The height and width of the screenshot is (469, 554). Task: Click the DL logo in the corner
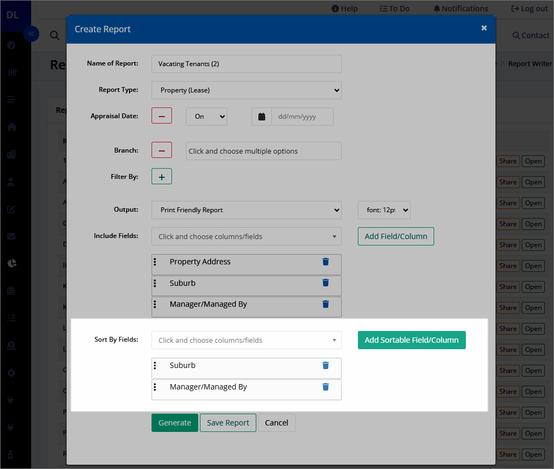pos(12,15)
